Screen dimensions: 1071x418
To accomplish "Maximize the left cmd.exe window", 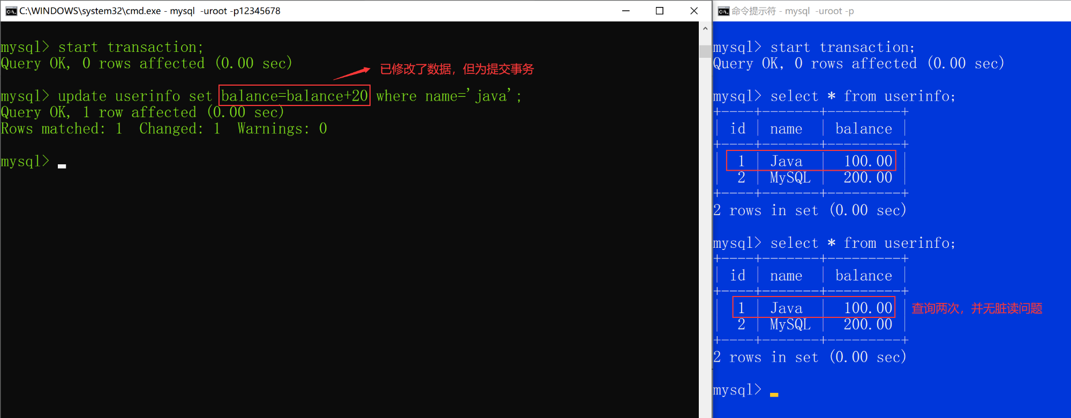I will 660,11.
